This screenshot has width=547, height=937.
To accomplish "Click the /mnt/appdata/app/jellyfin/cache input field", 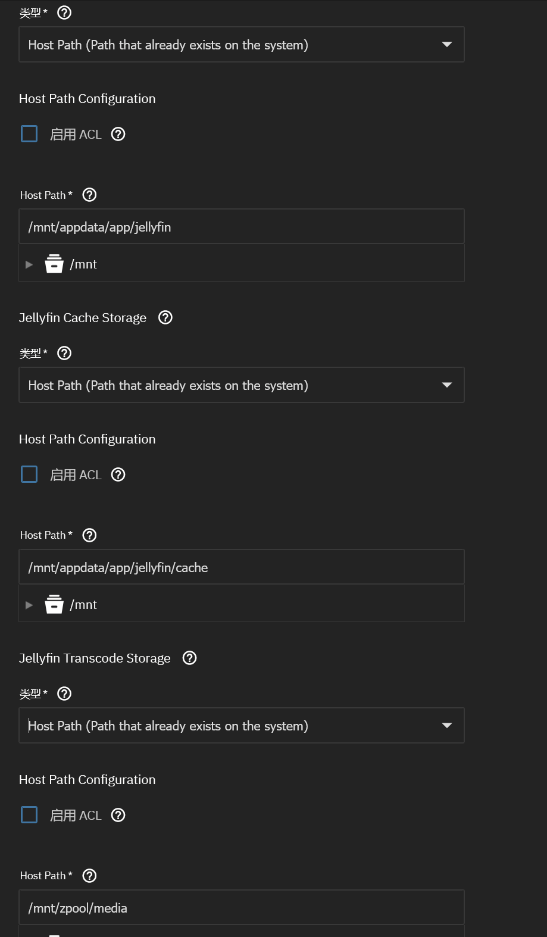I will point(242,567).
